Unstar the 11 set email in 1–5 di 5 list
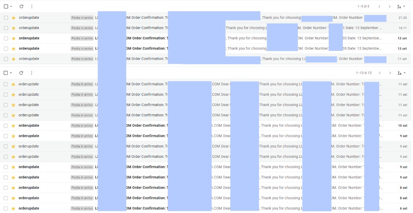Image resolution: width=413 pixels, height=213 pixels. (x=14, y=59)
